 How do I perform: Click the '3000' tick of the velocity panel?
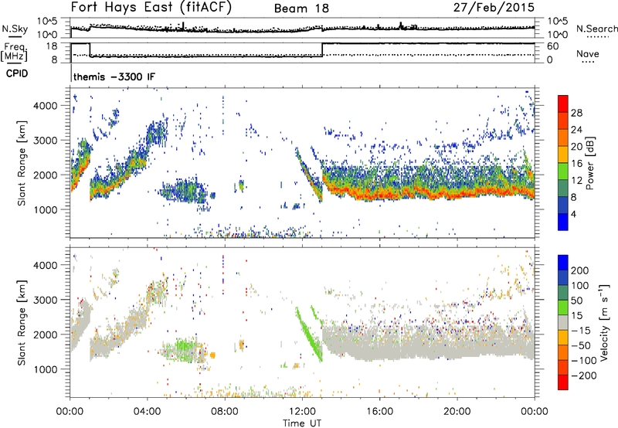(45, 300)
